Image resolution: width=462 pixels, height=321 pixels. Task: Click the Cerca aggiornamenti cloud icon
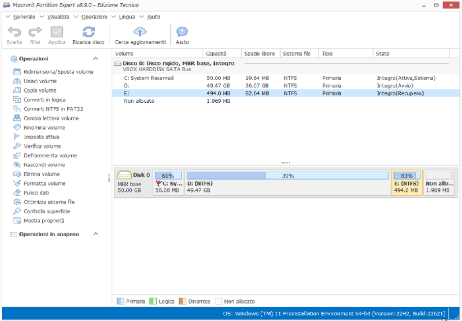(140, 32)
